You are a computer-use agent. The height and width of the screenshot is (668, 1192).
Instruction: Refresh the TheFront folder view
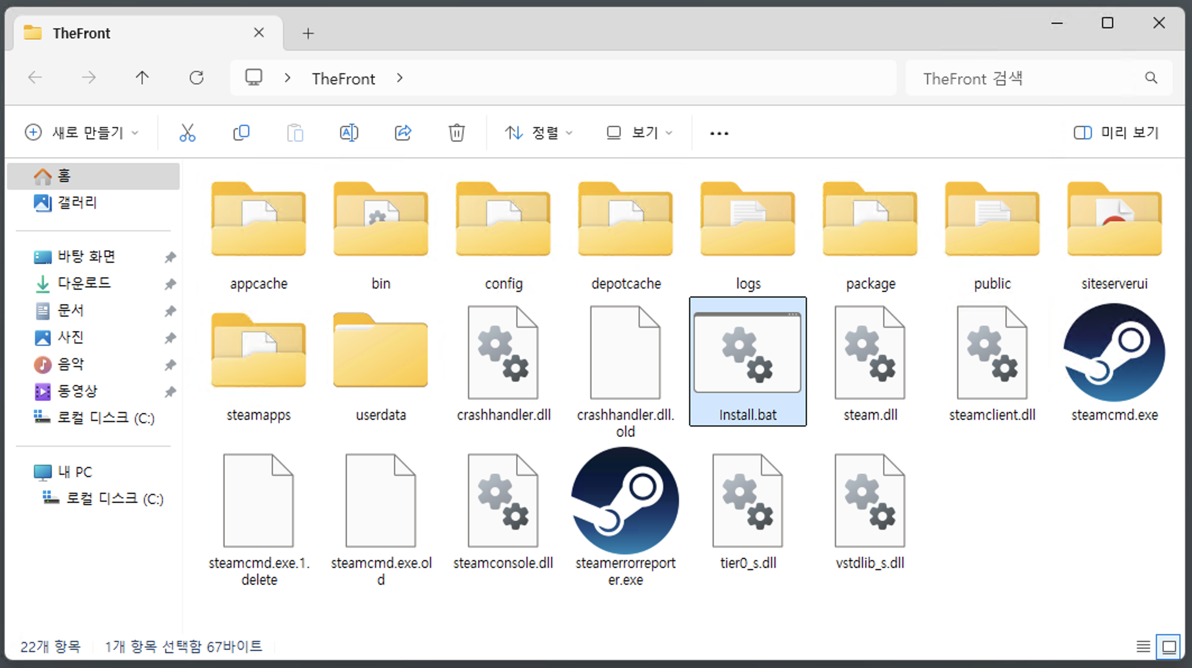[196, 77]
